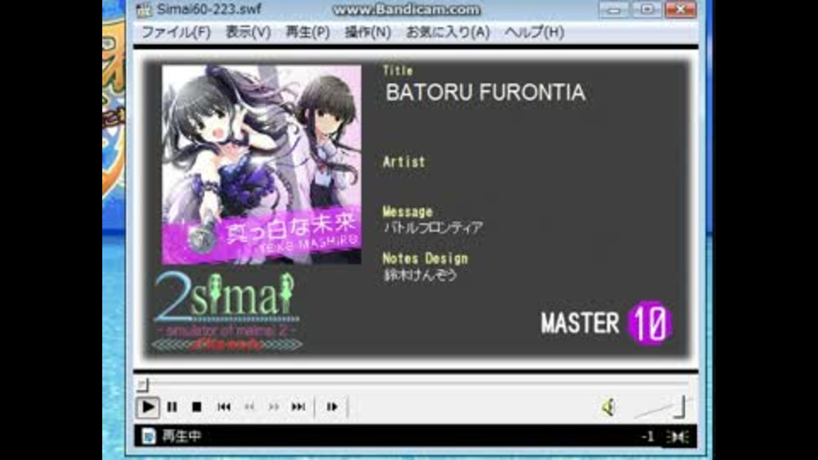Click the frame step icon
Screen dimensions: 818x460
pos(331,407)
